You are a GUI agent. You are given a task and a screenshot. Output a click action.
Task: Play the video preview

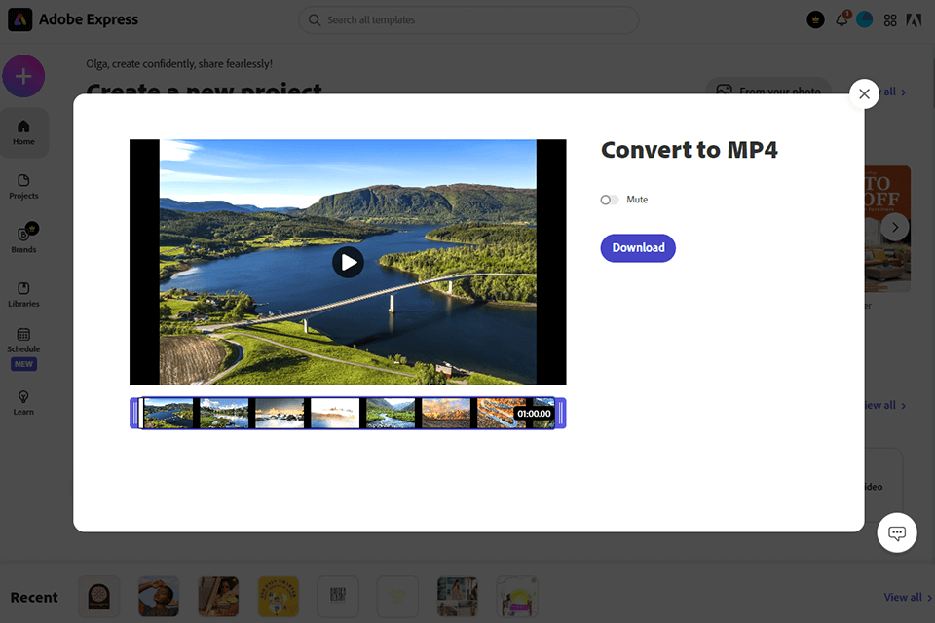click(349, 262)
